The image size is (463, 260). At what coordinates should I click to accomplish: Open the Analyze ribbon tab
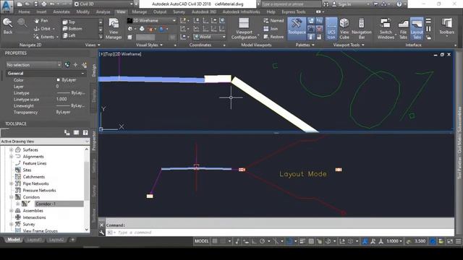pos(103,12)
